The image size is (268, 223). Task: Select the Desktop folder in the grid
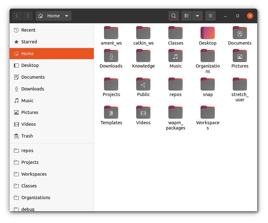tap(208, 36)
